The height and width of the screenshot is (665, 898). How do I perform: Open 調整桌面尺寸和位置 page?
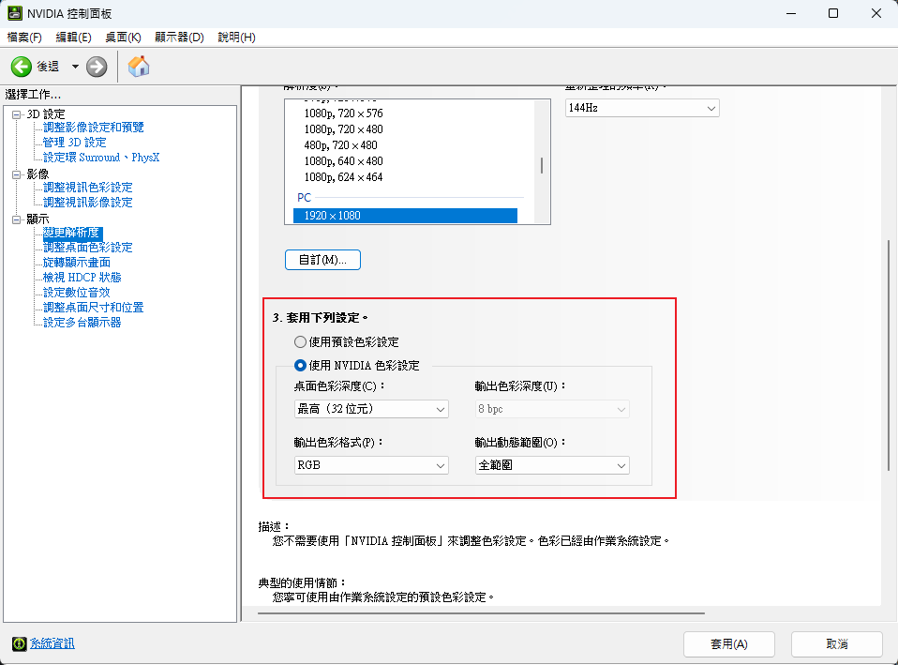pos(94,308)
